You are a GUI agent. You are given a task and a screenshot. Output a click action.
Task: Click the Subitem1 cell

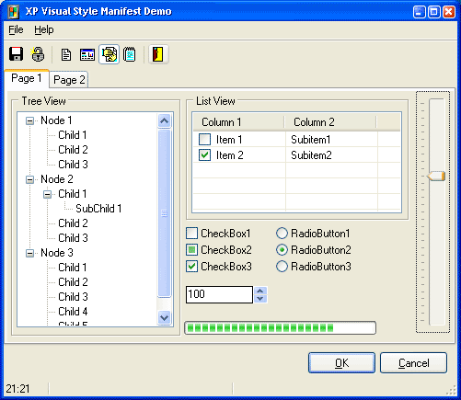[311, 140]
